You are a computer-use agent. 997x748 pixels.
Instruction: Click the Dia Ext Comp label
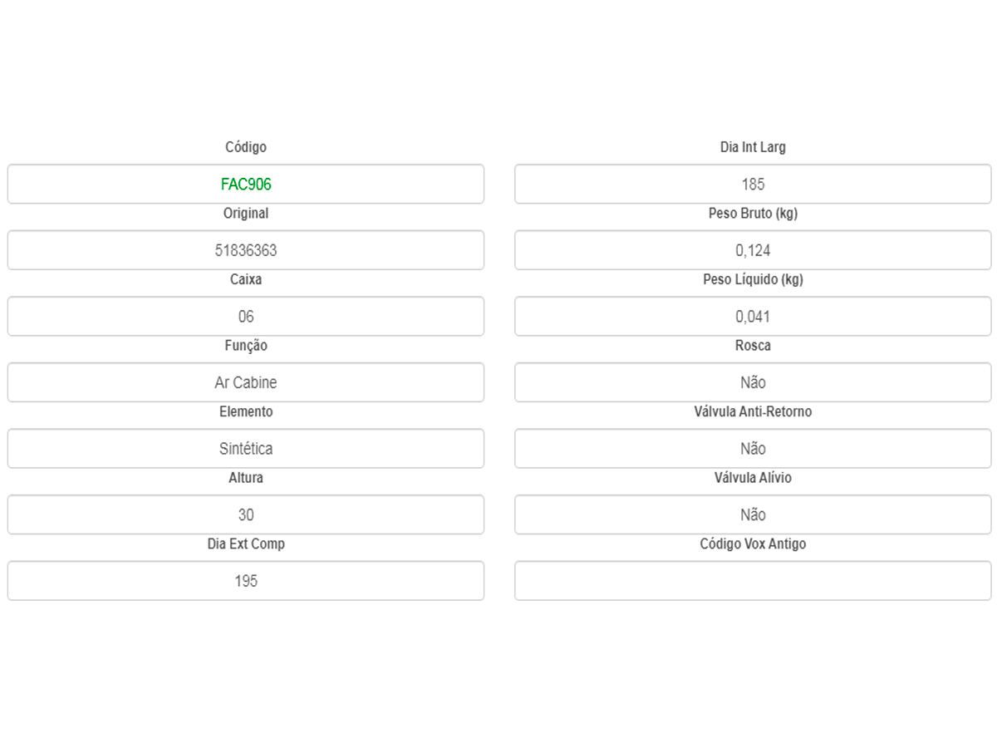tap(246, 544)
